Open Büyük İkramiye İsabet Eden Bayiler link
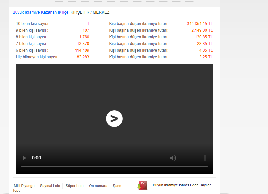 (x=182, y=185)
